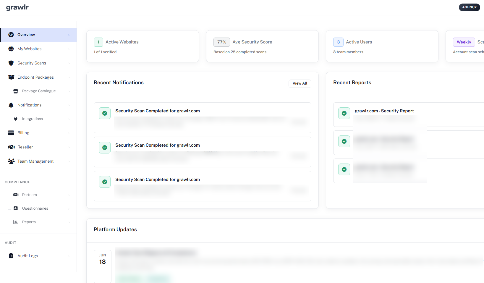Click the grawlr logo

(x=17, y=7)
